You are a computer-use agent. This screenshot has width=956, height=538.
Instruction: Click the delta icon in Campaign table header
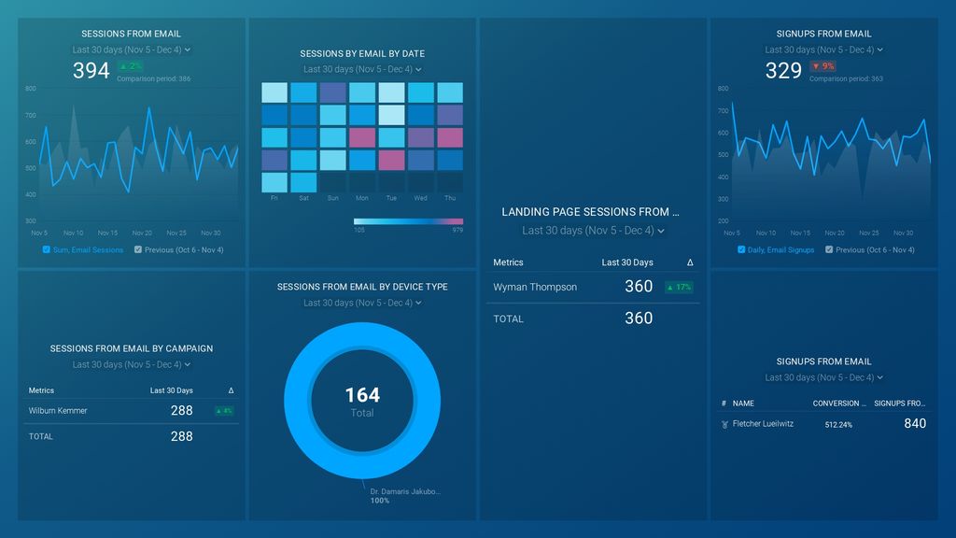[232, 390]
